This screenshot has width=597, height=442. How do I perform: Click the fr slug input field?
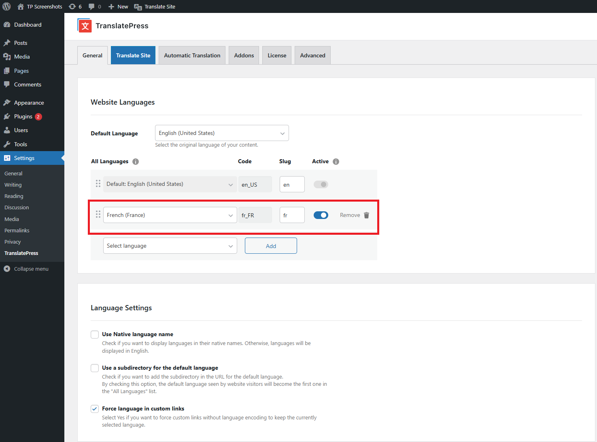[x=292, y=215]
